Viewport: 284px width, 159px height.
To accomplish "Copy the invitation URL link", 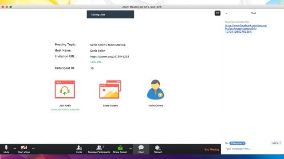I will point(96,62).
